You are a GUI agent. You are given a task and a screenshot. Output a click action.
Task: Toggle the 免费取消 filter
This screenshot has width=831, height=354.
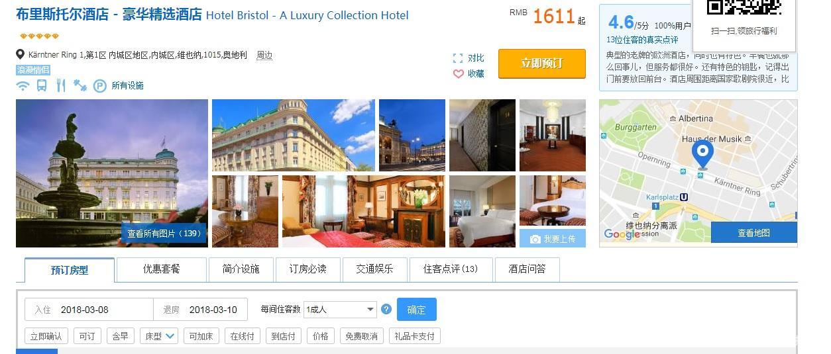pos(362,336)
